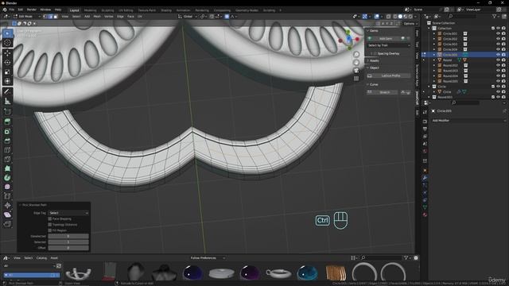
Task: Open the Follow Preferences dropdown
Action: (x=208, y=258)
